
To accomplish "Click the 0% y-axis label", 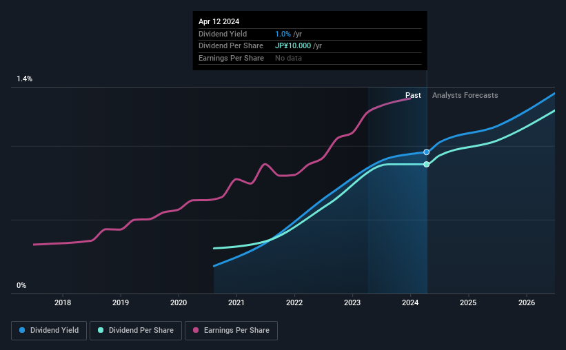I will click(x=21, y=285).
